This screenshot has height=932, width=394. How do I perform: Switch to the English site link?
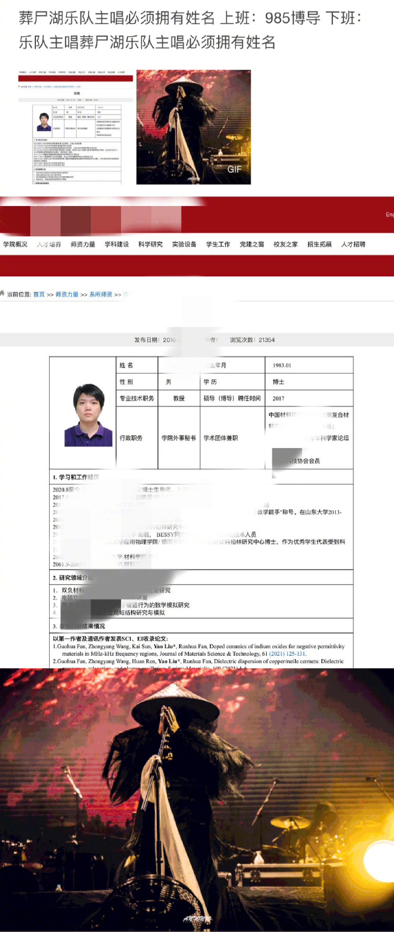point(389,215)
